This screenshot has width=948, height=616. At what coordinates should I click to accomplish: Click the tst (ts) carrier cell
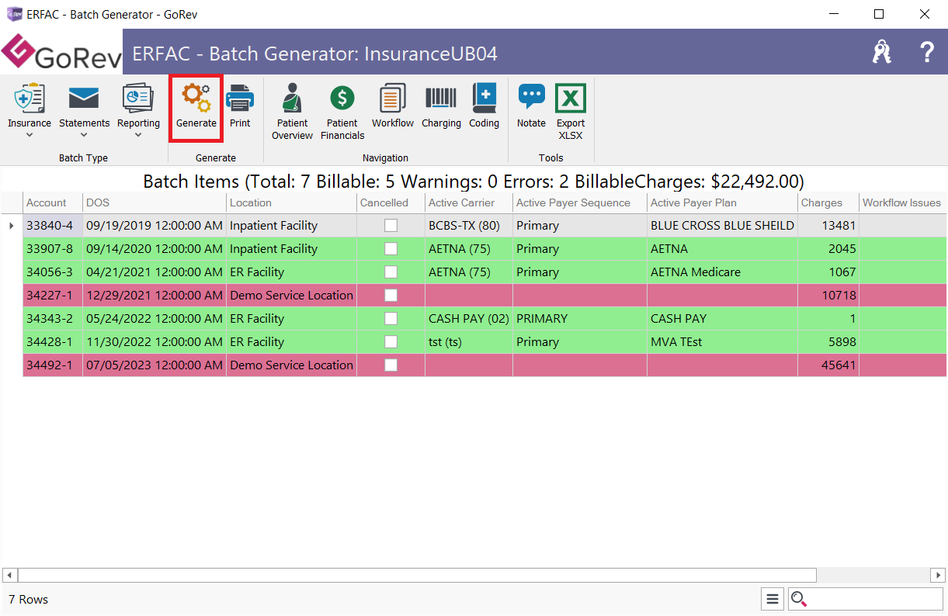tap(469, 342)
